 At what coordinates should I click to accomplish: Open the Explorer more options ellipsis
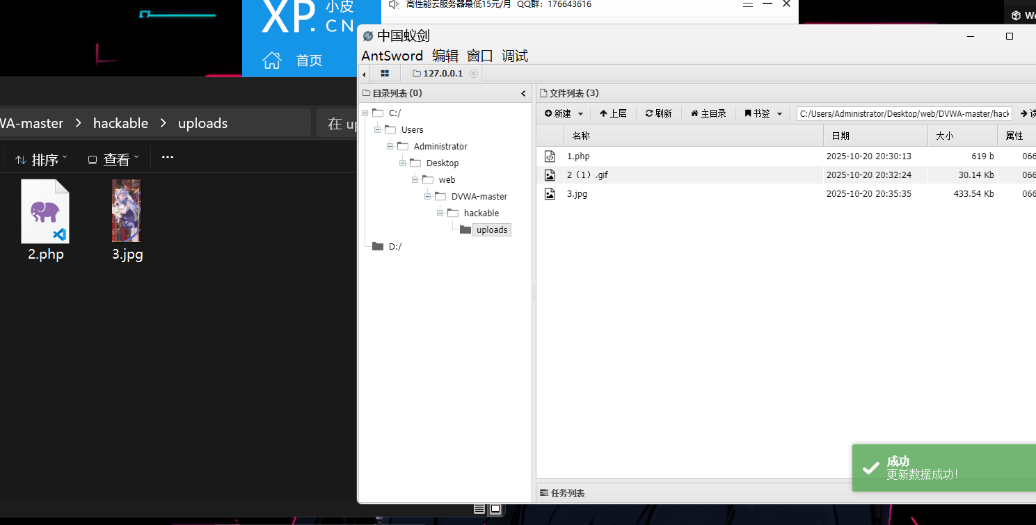pyautogui.click(x=167, y=158)
